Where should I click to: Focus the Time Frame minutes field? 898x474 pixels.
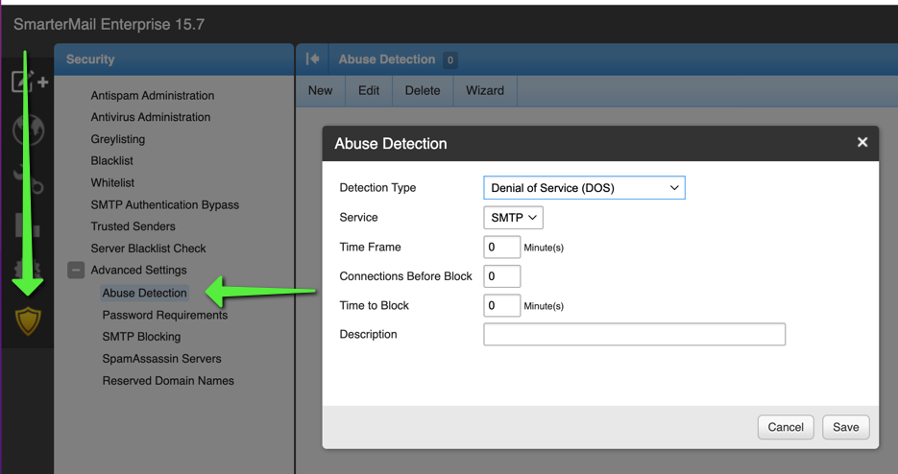[501, 248]
